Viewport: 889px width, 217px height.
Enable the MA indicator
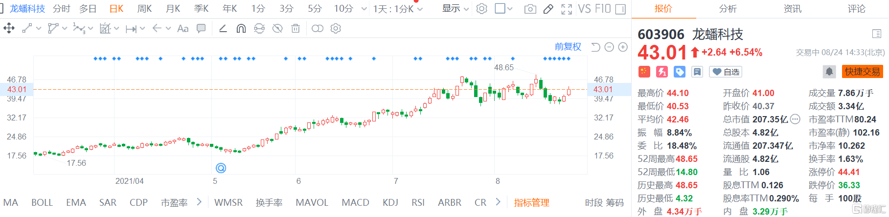coord(10,202)
